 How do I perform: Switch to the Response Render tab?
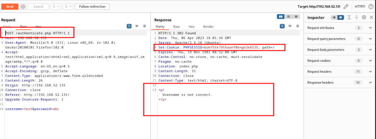tap(209, 26)
